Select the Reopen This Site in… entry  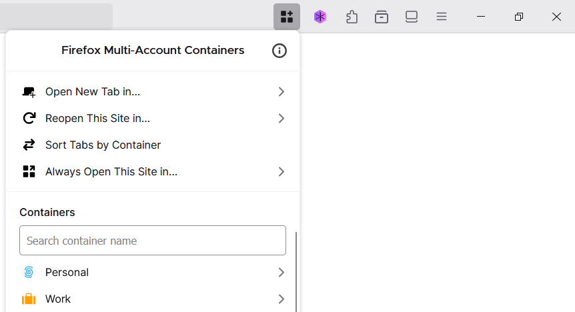coord(153,119)
